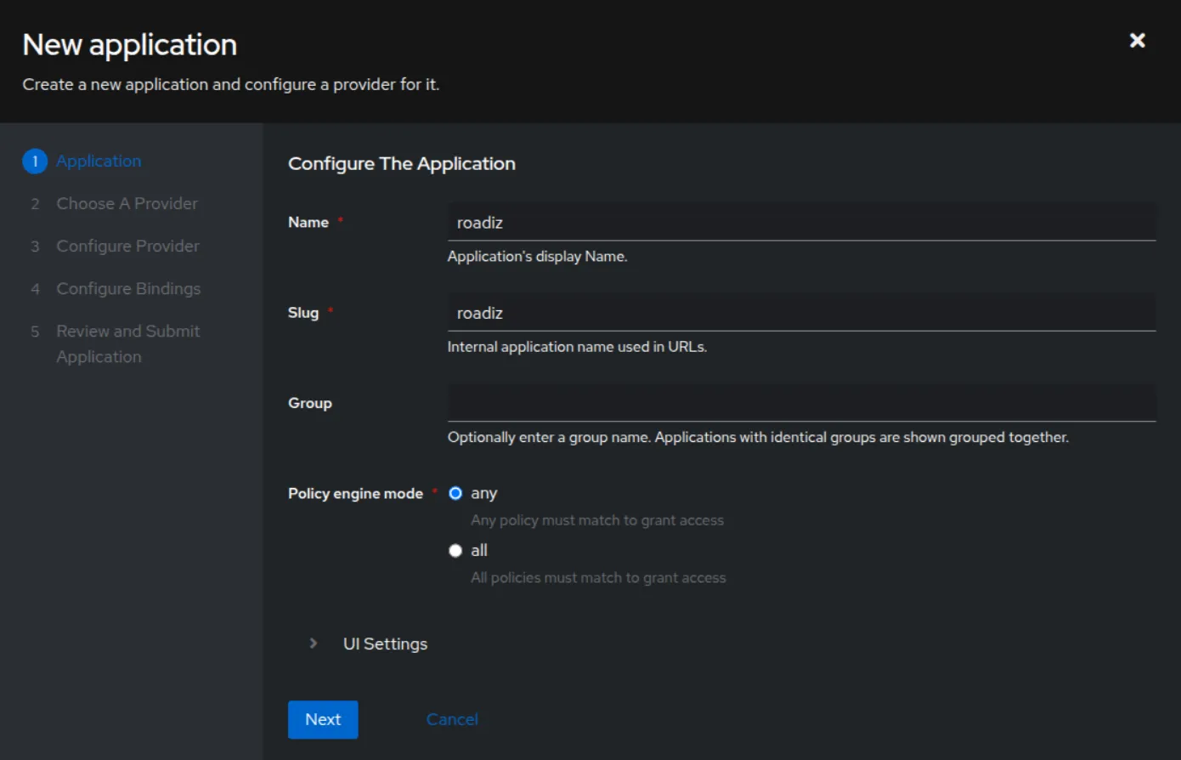Click the step 1 circle icon
1181x760 pixels.
[x=35, y=161]
